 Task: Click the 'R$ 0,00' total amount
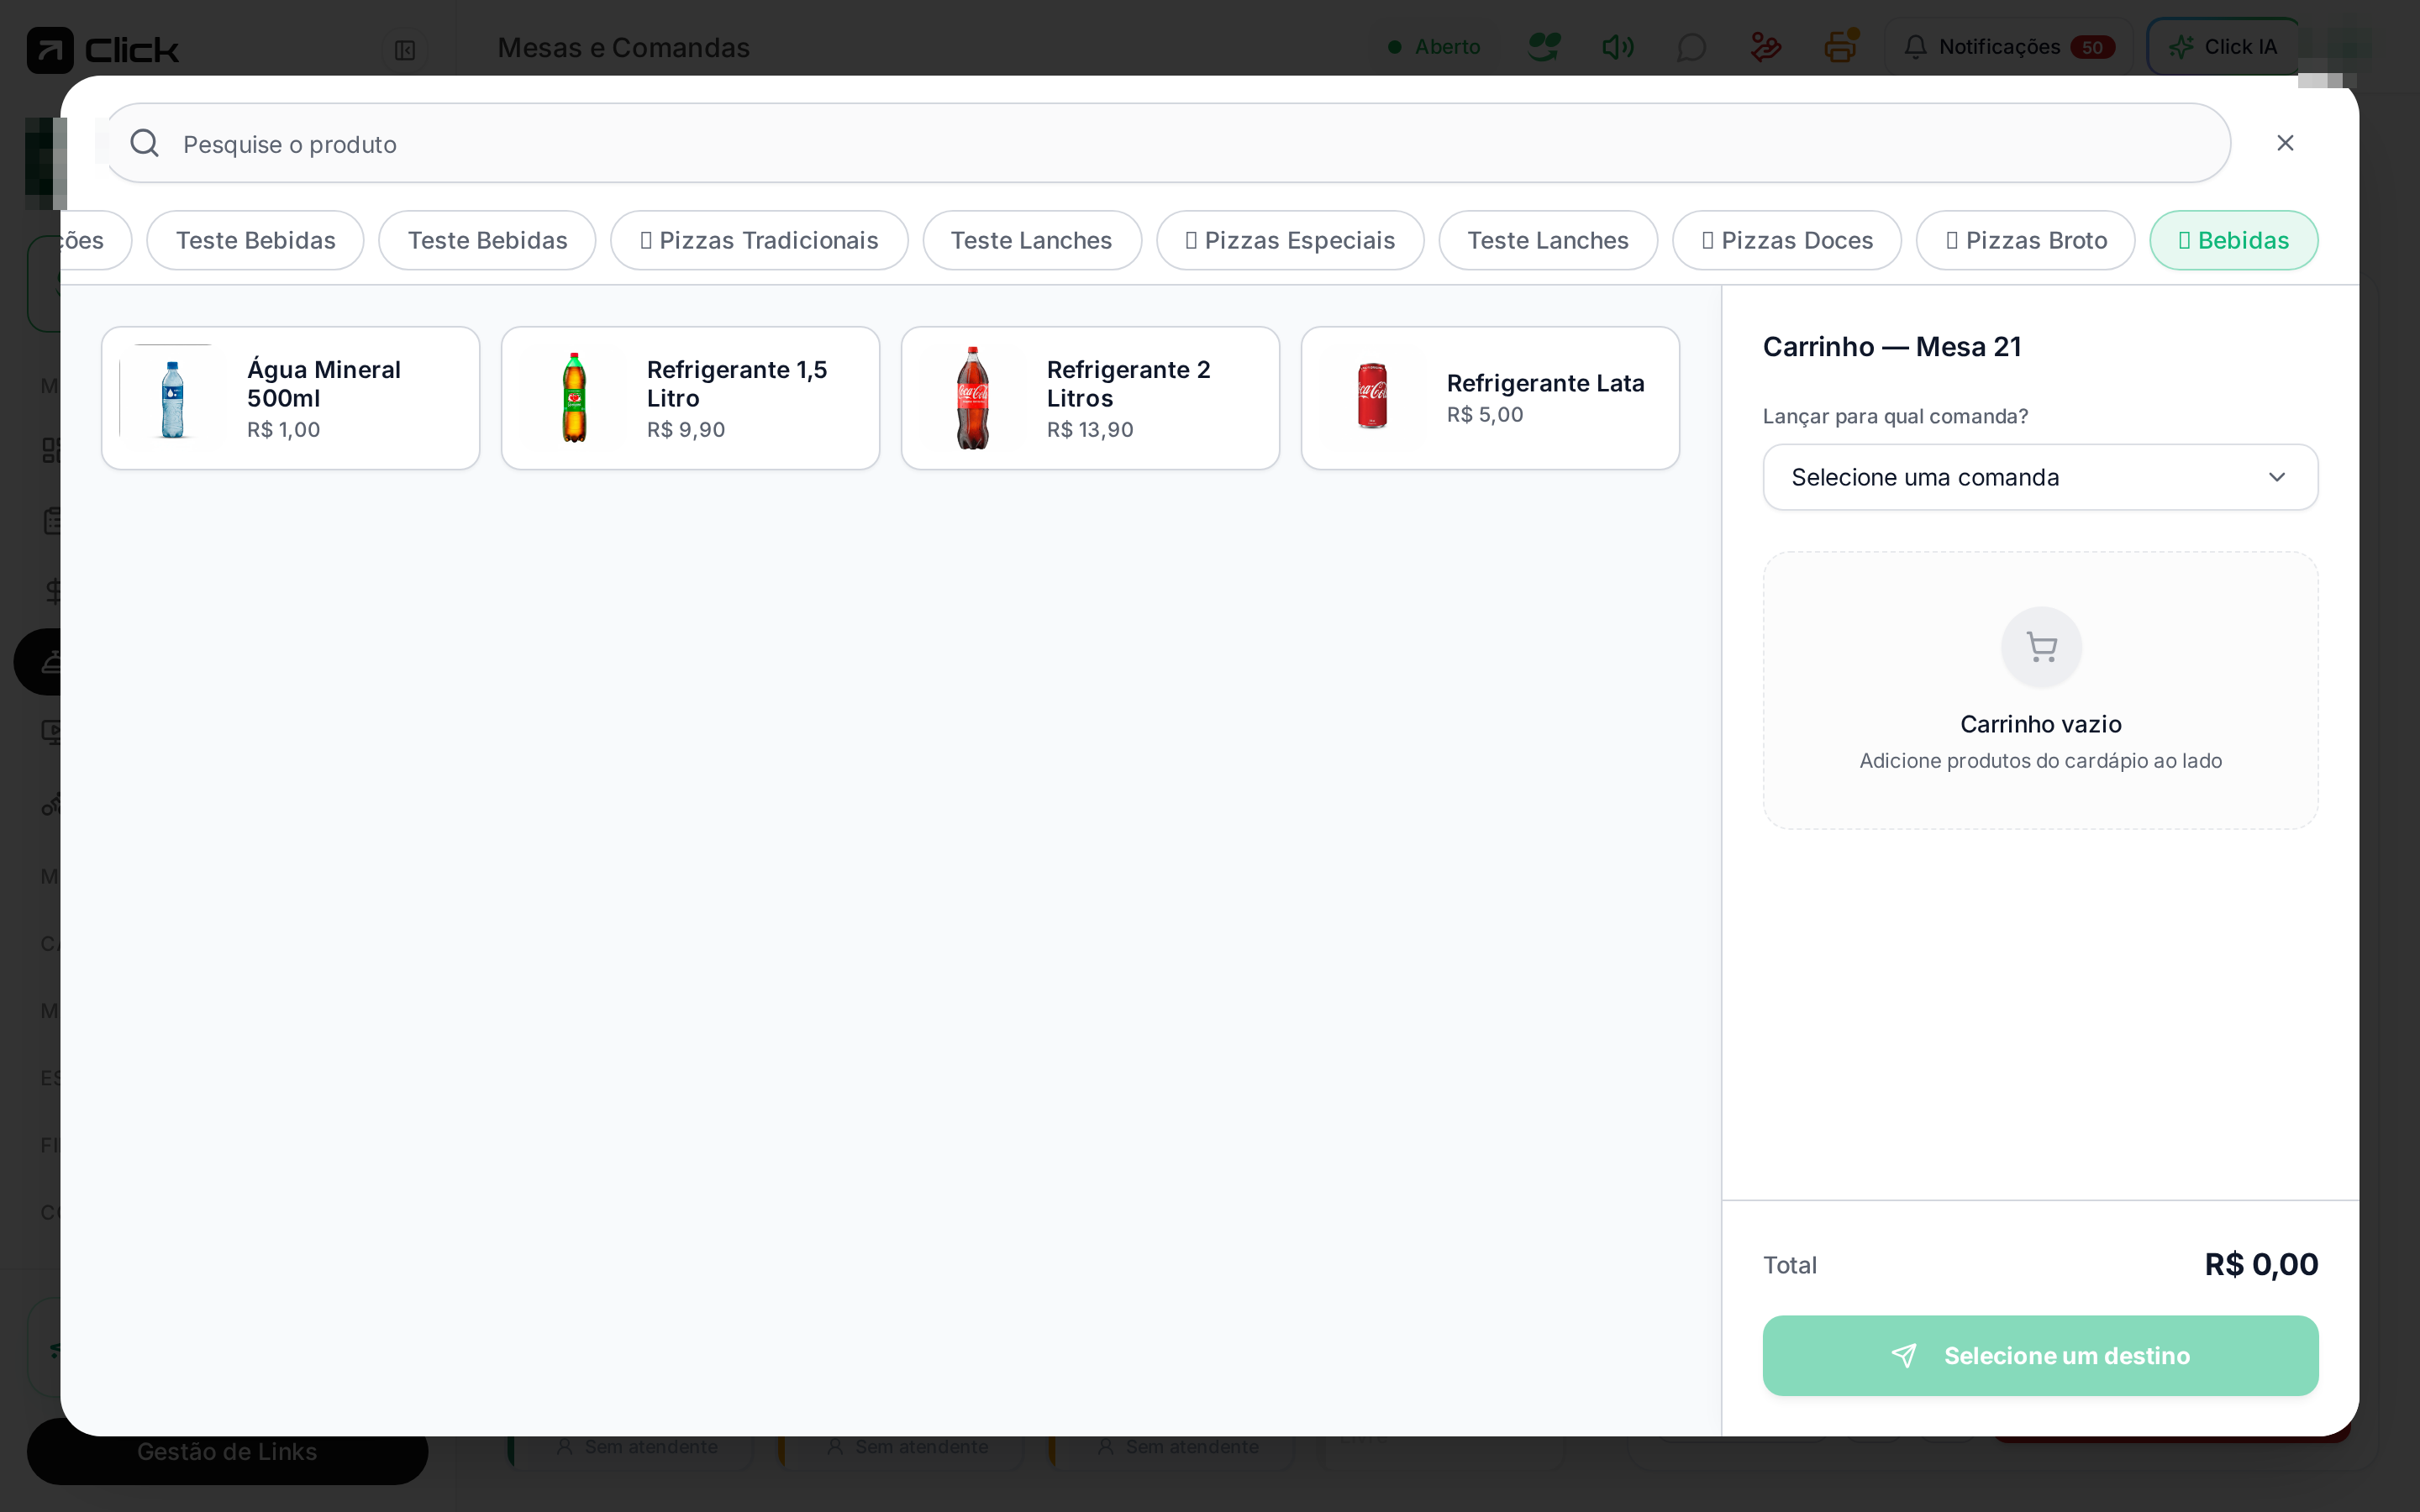(2262, 1265)
